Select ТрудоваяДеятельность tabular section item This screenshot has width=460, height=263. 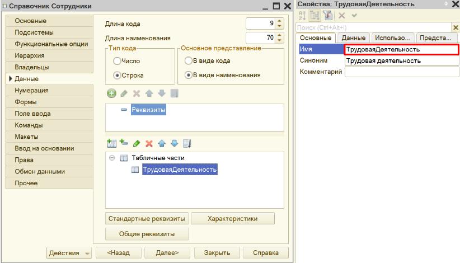tap(180, 170)
